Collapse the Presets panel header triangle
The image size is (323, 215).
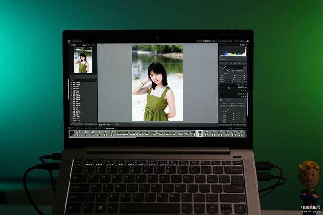(x=70, y=80)
